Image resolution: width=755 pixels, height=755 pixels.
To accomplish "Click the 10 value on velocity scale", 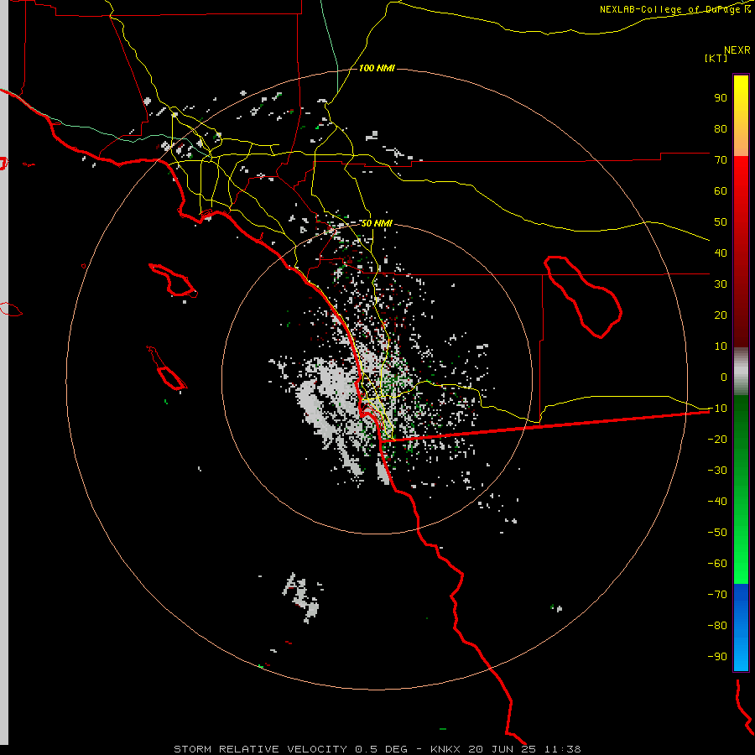I will (x=721, y=346).
